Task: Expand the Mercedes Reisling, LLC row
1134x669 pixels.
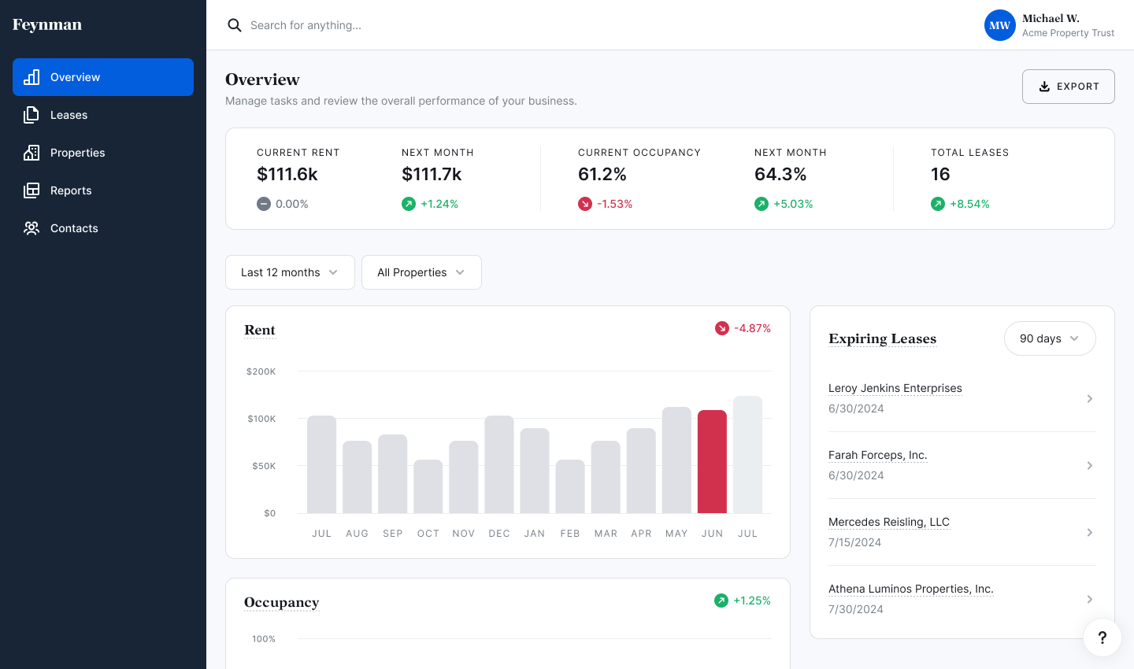Action: tap(1090, 532)
